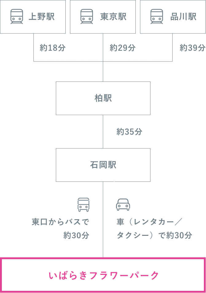Image resolution: width=206 pixels, height=293 pixels.
Task: Click the train icon beside 東京駅
Action: point(87,16)
